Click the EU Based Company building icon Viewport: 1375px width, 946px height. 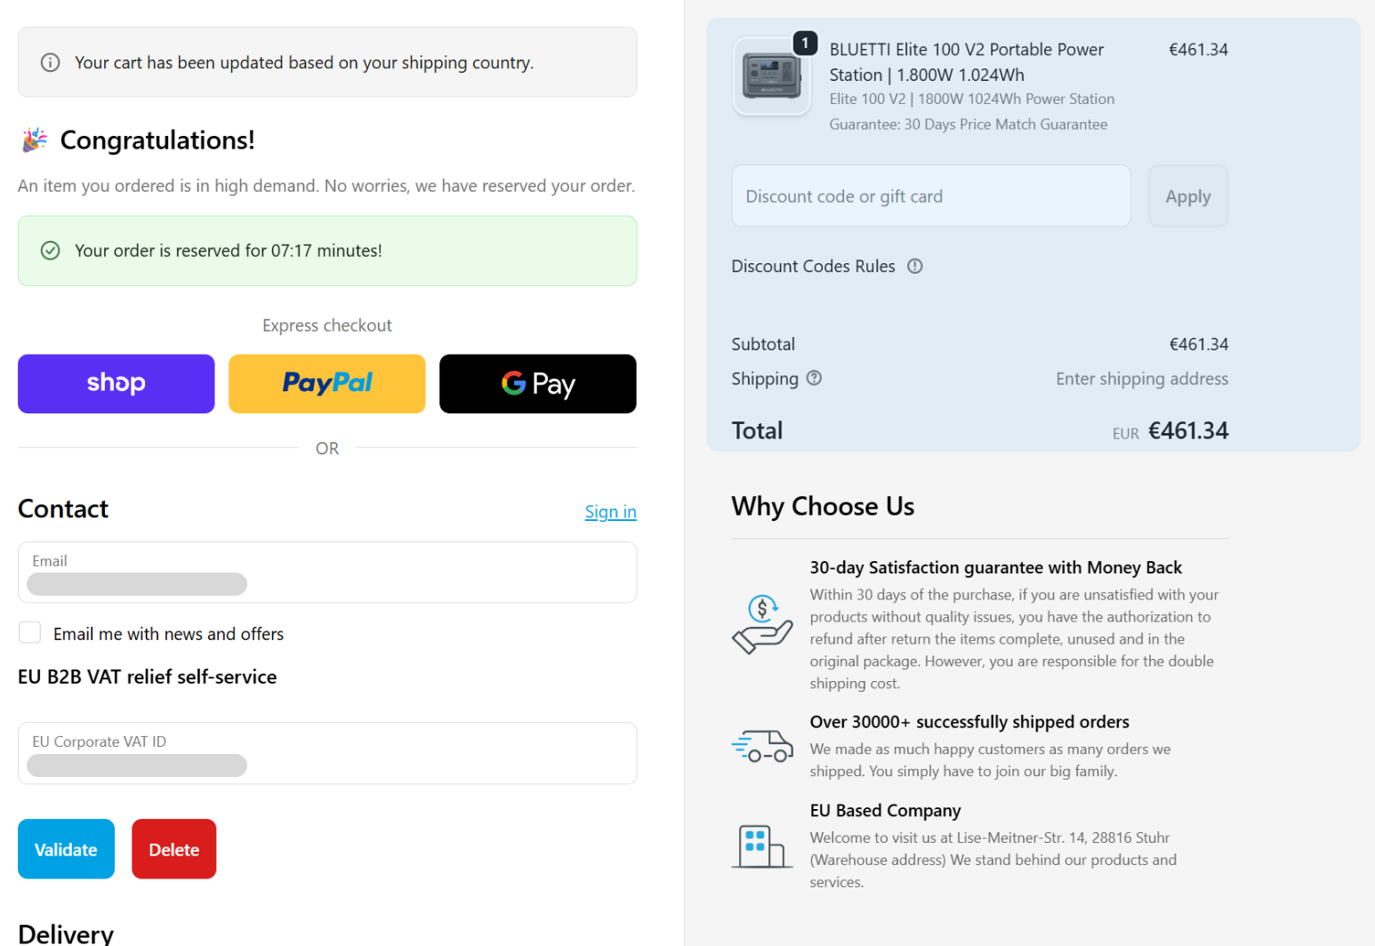762,845
